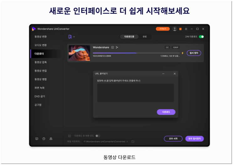Select 동영상 변환 in sidebar
Screen dimensions: 233x165
point(40,37)
